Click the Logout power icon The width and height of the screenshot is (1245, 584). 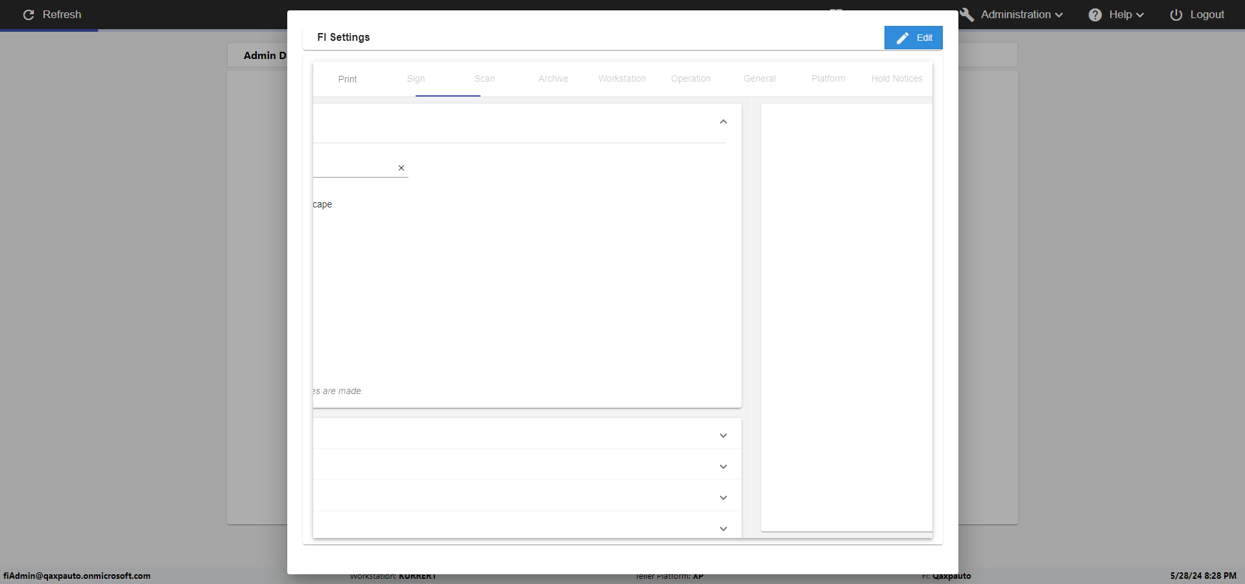(1176, 14)
